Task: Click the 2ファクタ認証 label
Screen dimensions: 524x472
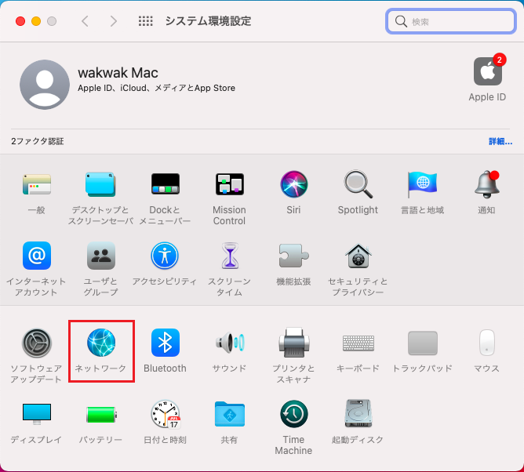Action: (x=38, y=141)
